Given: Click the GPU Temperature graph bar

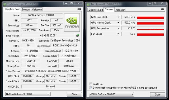Looking at the screenshot, I should coord(151,28).
